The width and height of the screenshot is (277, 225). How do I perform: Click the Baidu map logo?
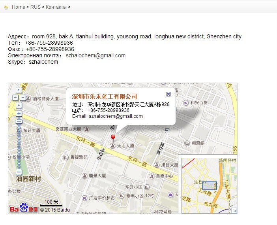(24, 208)
